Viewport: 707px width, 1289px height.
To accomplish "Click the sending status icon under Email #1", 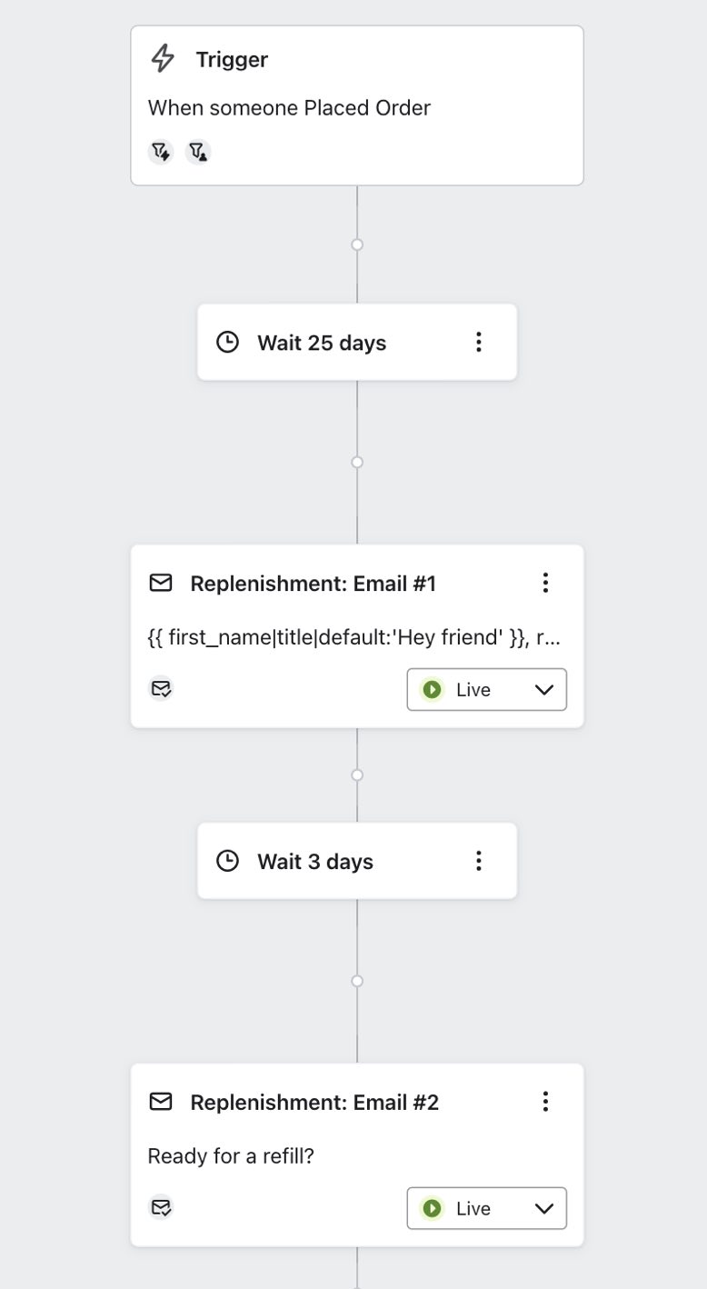I will (x=162, y=689).
